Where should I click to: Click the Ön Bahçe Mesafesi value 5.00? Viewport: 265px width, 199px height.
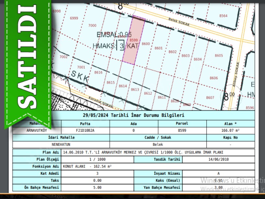coord(97,188)
